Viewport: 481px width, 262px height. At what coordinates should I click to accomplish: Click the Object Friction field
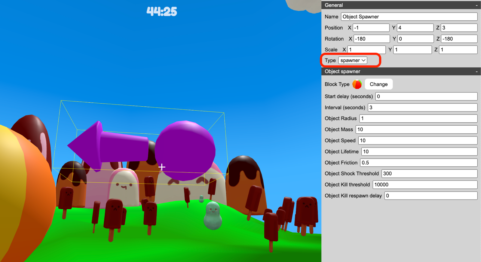click(419, 163)
